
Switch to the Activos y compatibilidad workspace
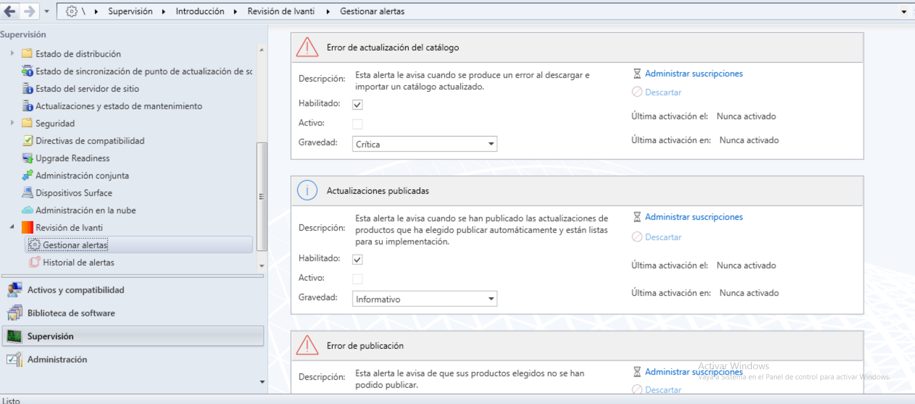click(x=75, y=290)
